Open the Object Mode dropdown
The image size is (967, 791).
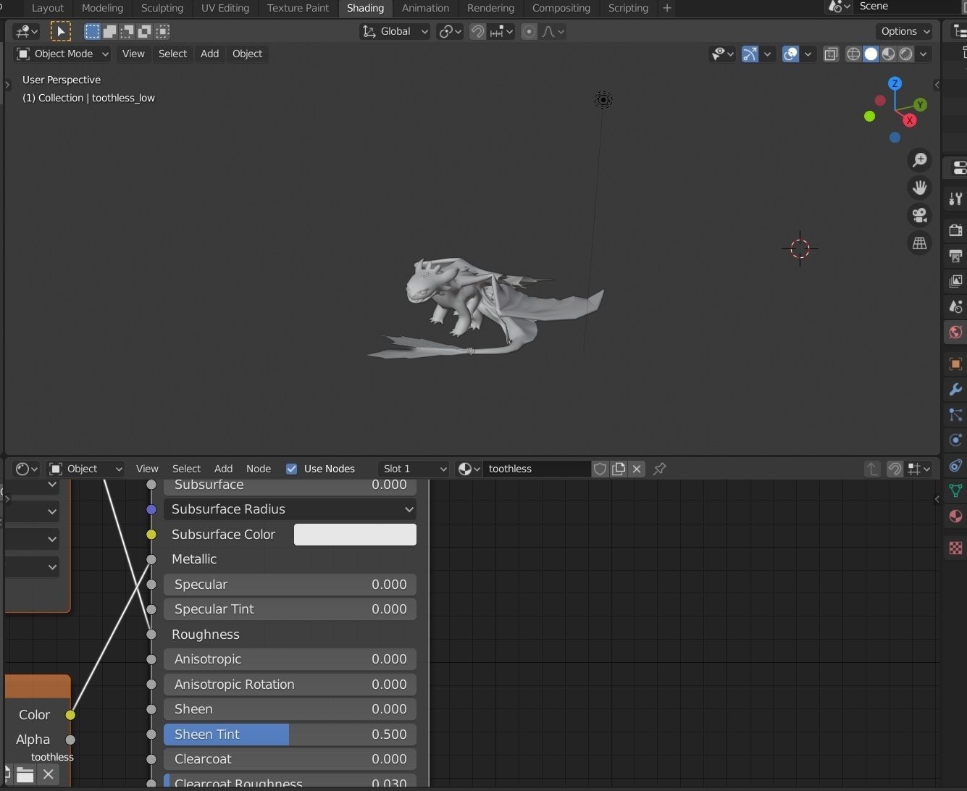click(x=62, y=54)
